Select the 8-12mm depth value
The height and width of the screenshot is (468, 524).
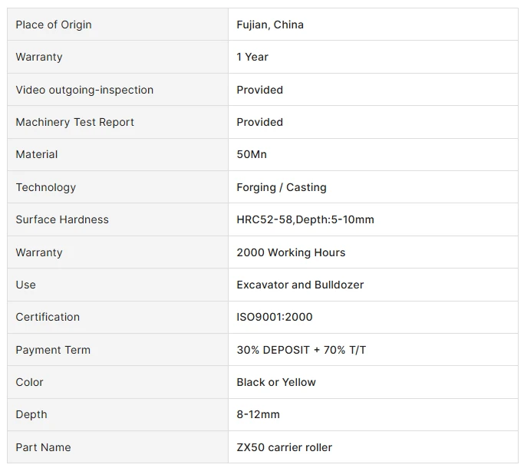pyautogui.click(x=258, y=414)
